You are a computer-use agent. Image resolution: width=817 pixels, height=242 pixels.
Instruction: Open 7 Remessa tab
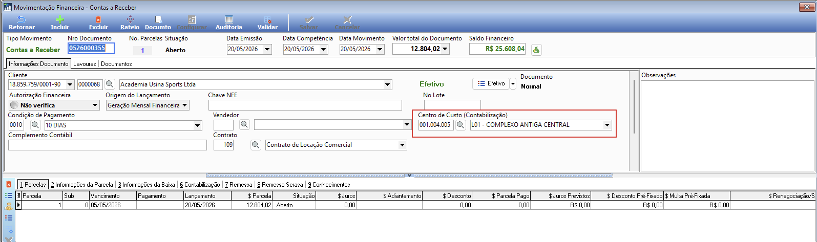tap(239, 185)
